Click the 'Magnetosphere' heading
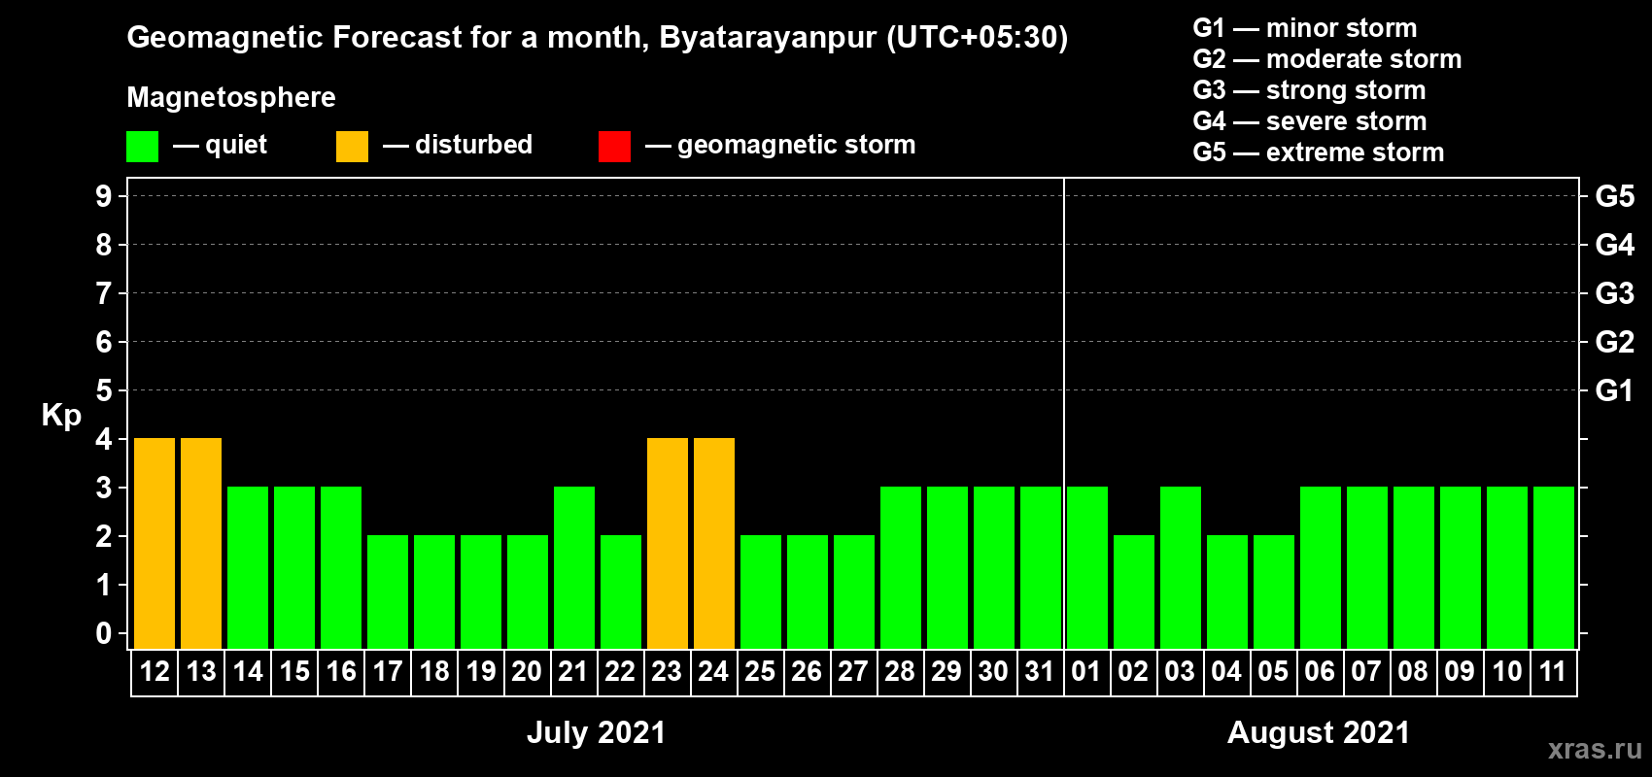Screen dimensions: 1652x777 231,97
